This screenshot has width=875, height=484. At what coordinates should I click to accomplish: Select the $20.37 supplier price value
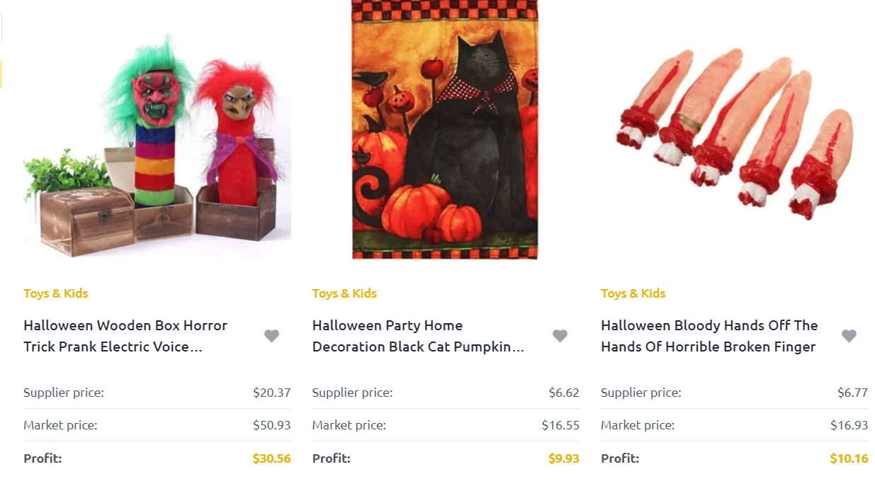click(x=272, y=393)
